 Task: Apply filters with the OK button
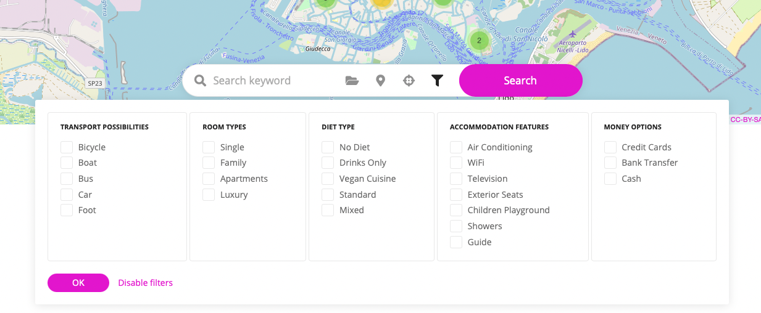click(x=78, y=283)
